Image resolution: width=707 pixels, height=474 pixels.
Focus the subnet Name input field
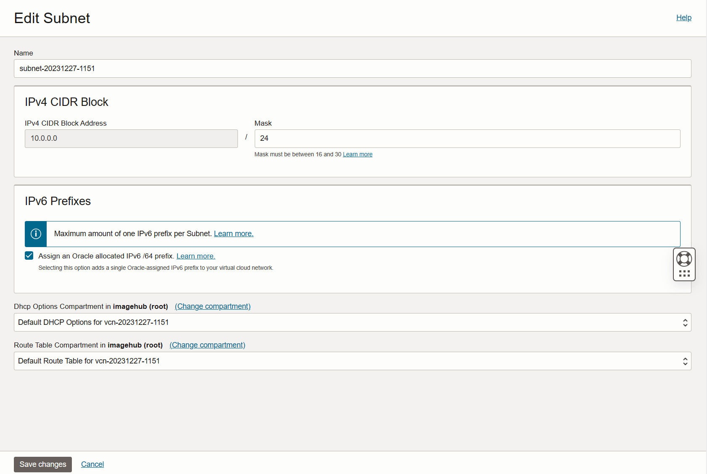[352, 68]
